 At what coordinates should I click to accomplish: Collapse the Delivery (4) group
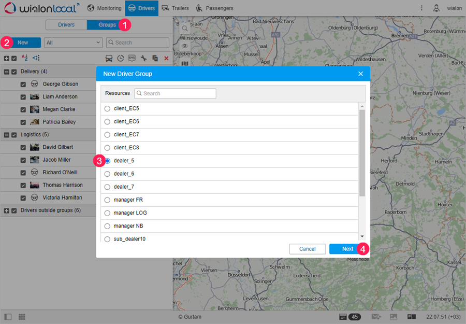click(6, 72)
